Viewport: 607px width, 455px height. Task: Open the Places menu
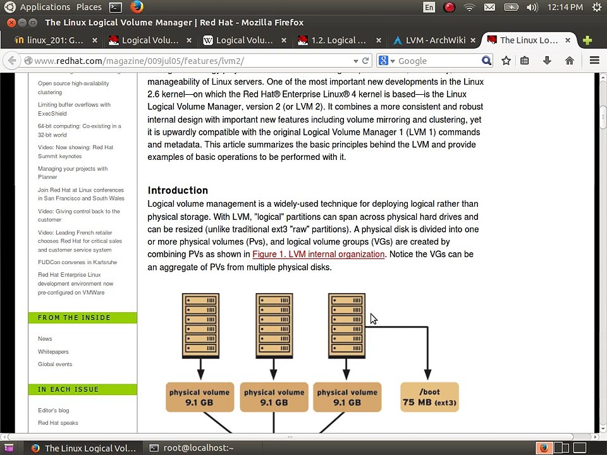pos(89,7)
